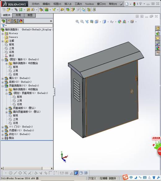
Task: Expand the 配合 mates folder node
Action: coord(3,138)
